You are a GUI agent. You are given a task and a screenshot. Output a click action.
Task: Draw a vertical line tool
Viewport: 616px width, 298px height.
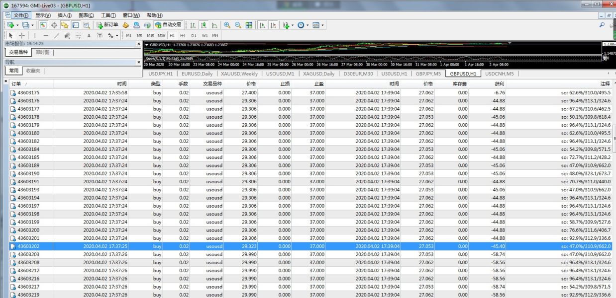[x=34, y=36]
